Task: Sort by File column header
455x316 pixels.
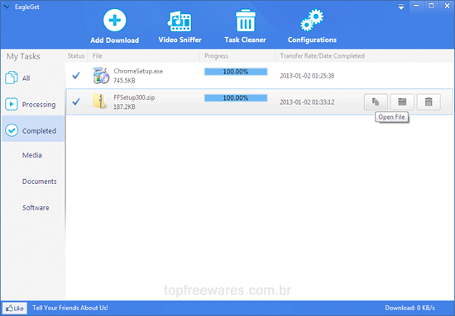Action: point(98,56)
